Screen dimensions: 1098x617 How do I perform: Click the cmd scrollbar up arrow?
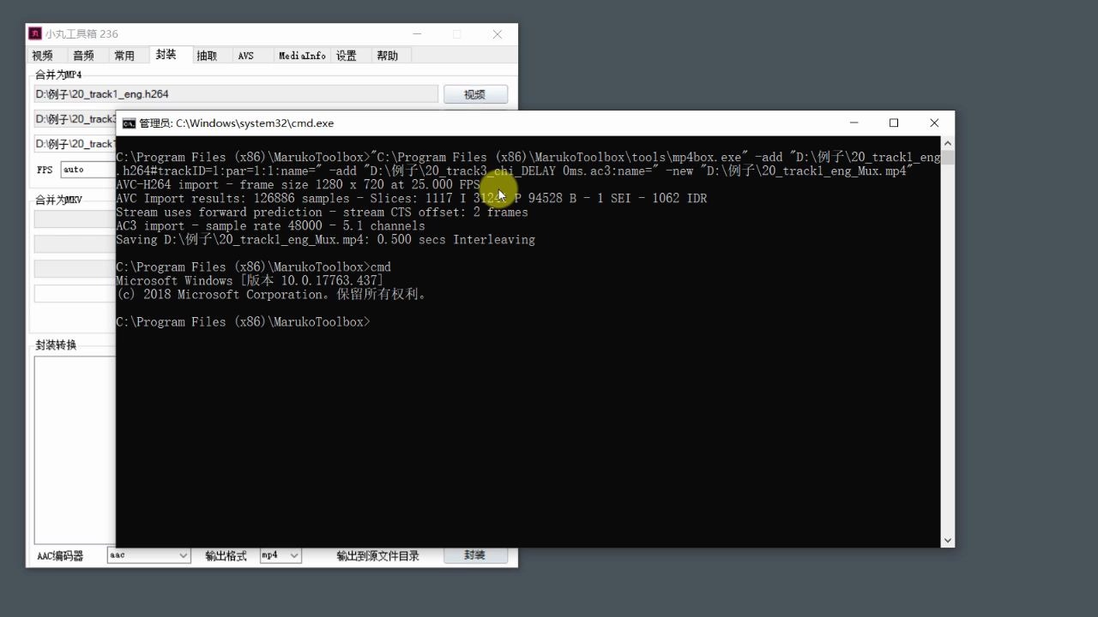point(948,143)
